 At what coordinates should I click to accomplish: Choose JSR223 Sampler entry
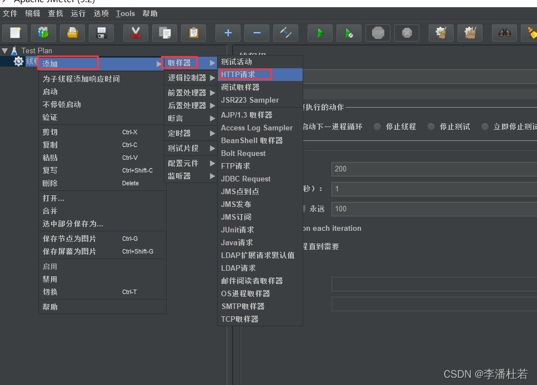[x=260, y=100]
